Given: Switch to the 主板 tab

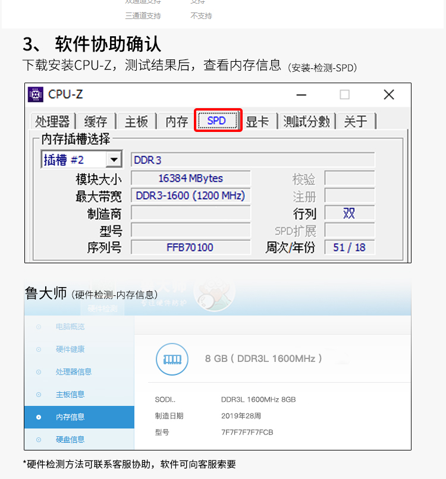Looking at the screenshot, I should click(136, 122).
